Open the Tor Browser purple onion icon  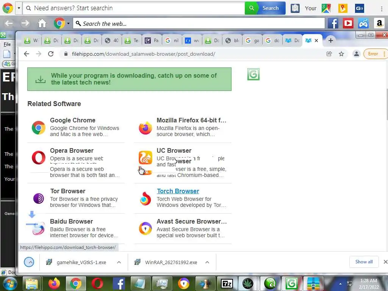pyautogui.click(x=39, y=199)
